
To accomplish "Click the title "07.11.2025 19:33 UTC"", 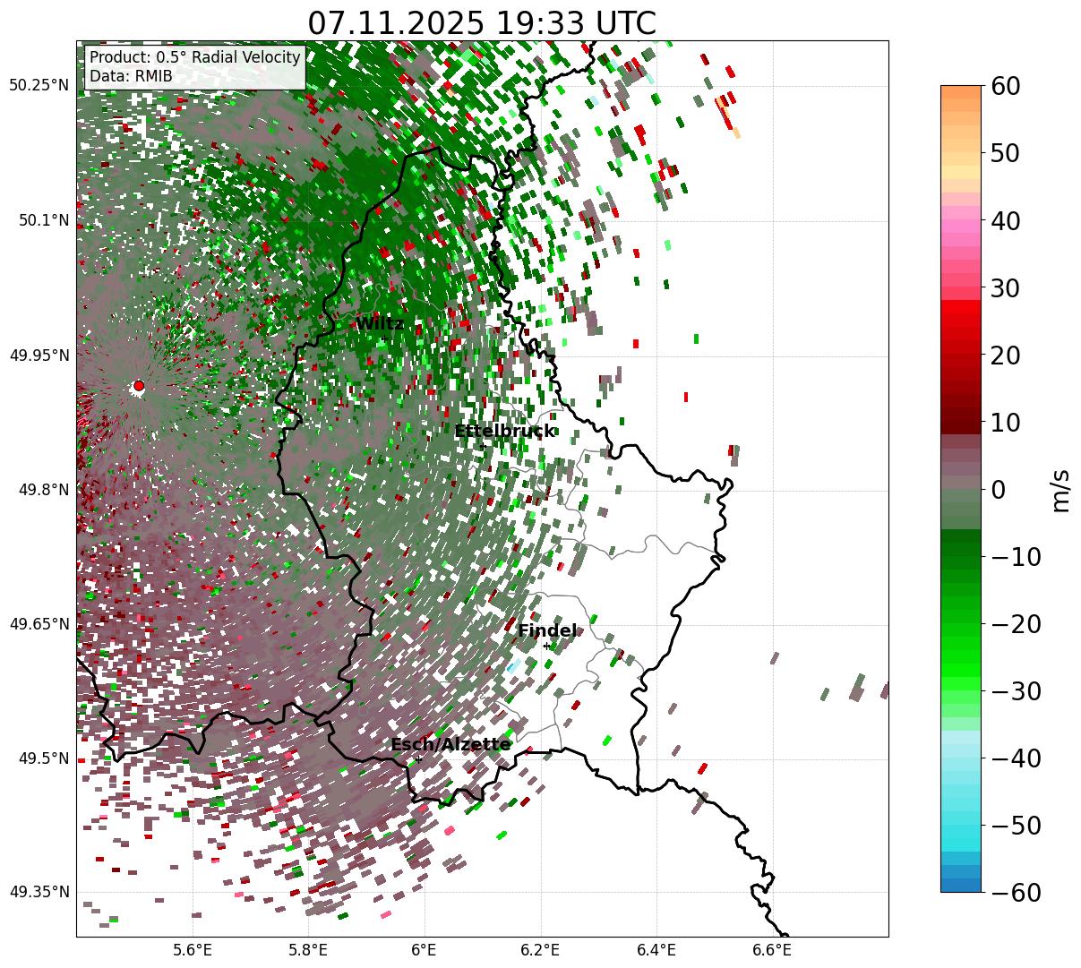I will 482,23.
